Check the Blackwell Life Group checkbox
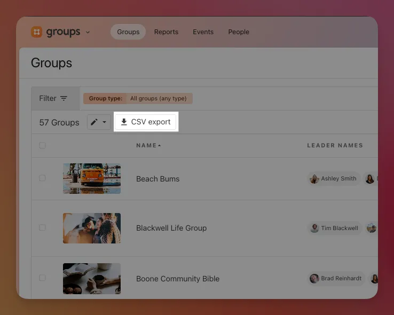The width and height of the screenshot is (394, 315). pyautogui.click(x=42, y=227)
